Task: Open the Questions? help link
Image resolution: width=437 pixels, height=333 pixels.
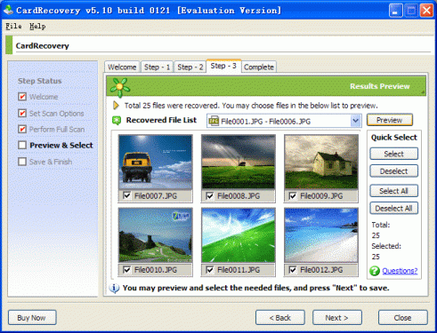Action: 400,271
